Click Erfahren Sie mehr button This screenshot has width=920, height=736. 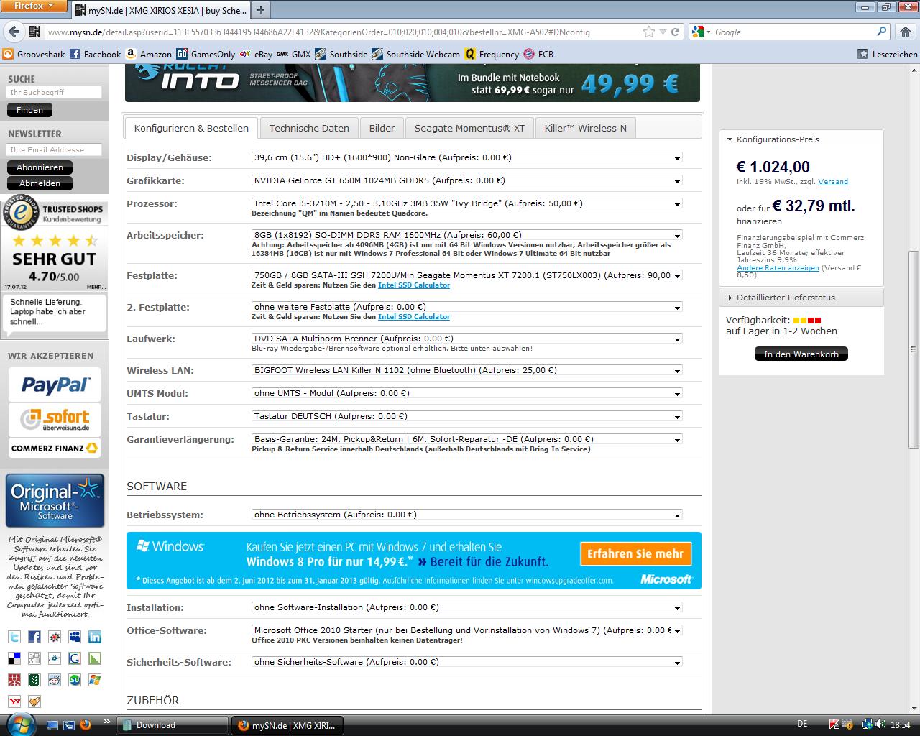point(635,554)
